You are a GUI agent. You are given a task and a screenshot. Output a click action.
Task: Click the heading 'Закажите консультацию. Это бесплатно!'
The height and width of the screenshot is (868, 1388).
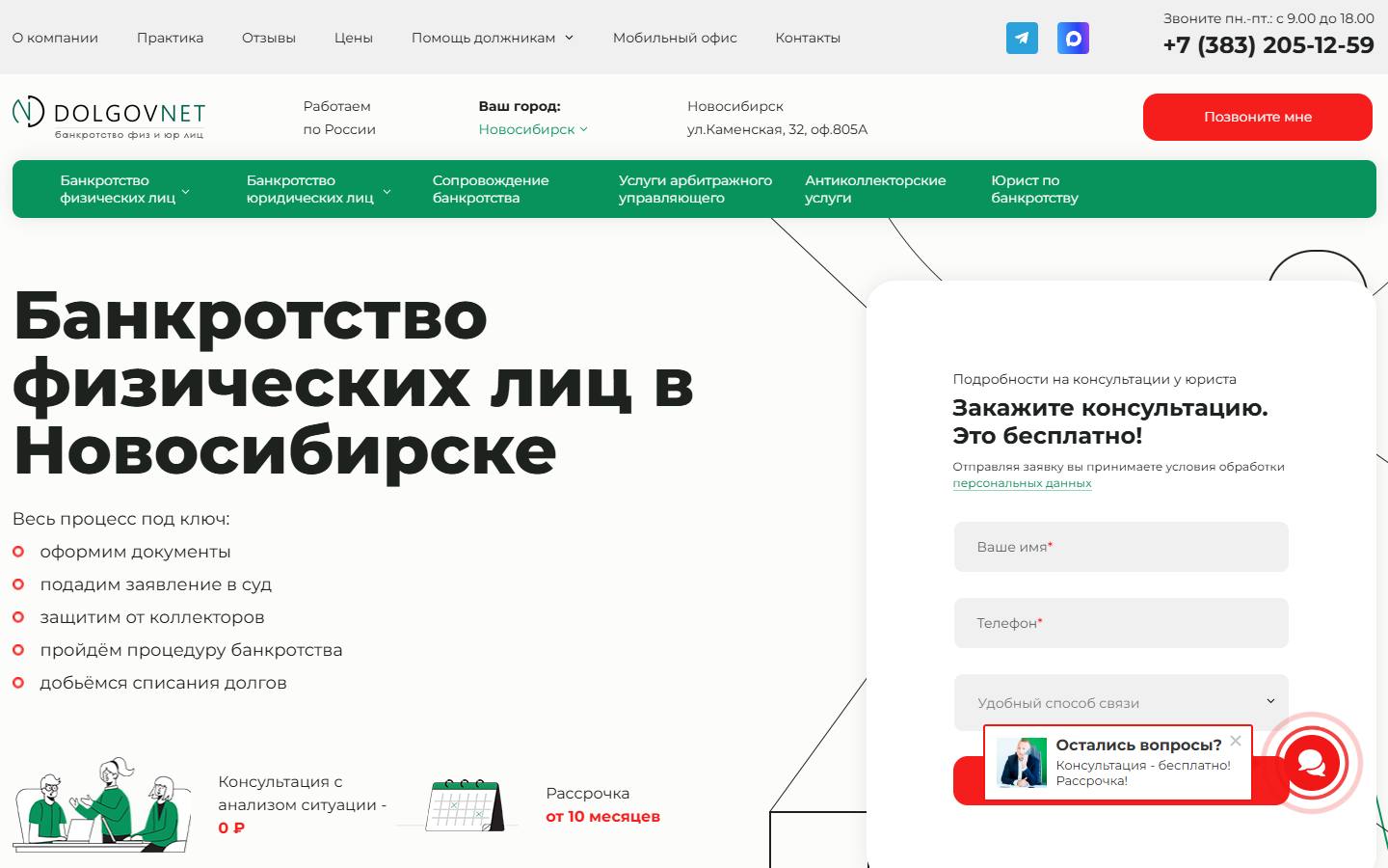1110,421
